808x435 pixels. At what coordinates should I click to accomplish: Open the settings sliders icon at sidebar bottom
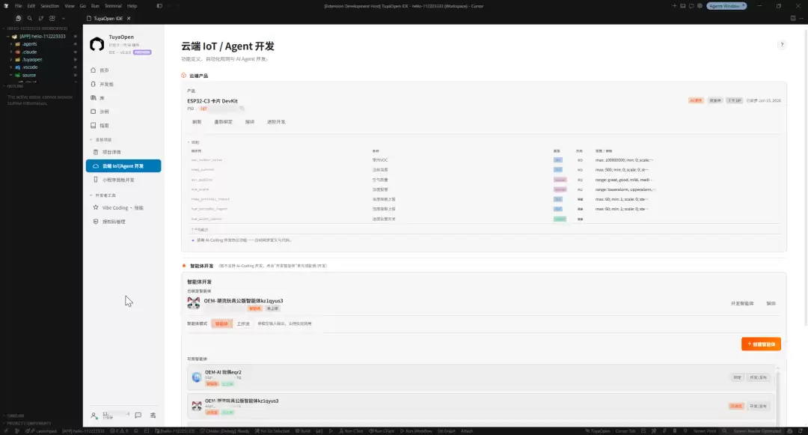153,415
